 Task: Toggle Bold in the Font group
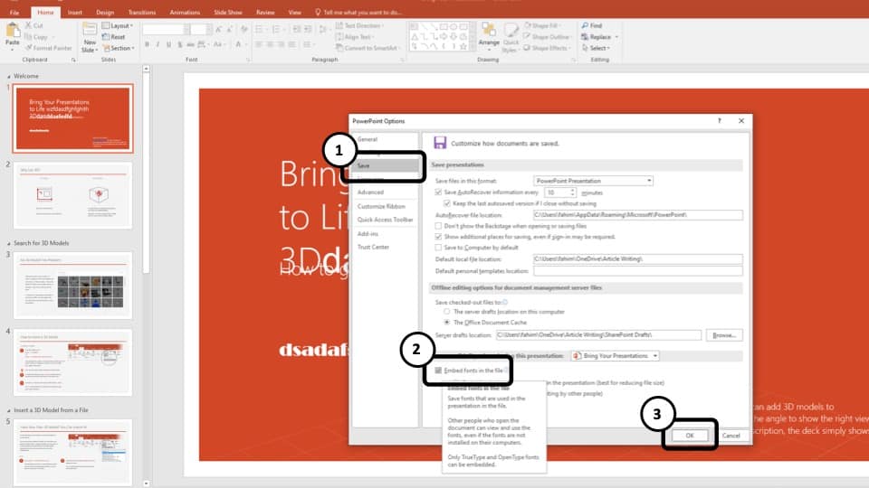click(147, 44)
